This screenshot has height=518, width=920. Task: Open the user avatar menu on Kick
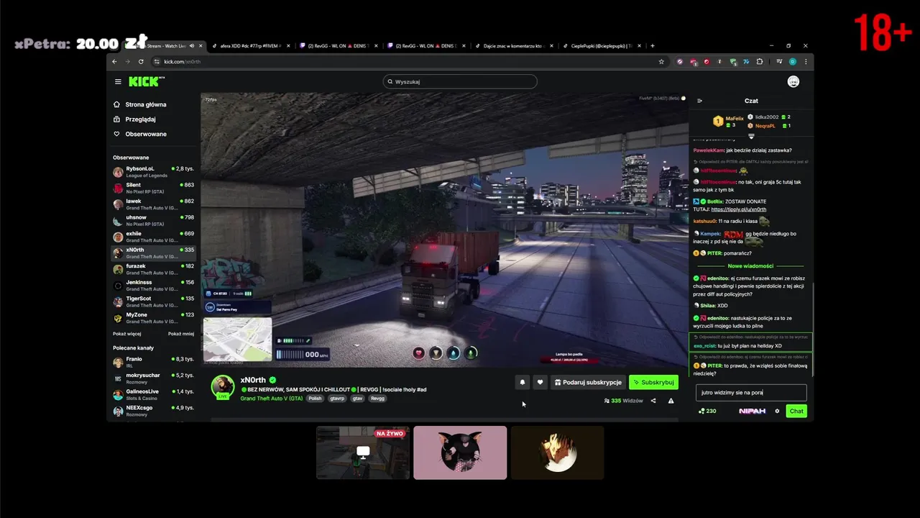[x=793, y=81]
